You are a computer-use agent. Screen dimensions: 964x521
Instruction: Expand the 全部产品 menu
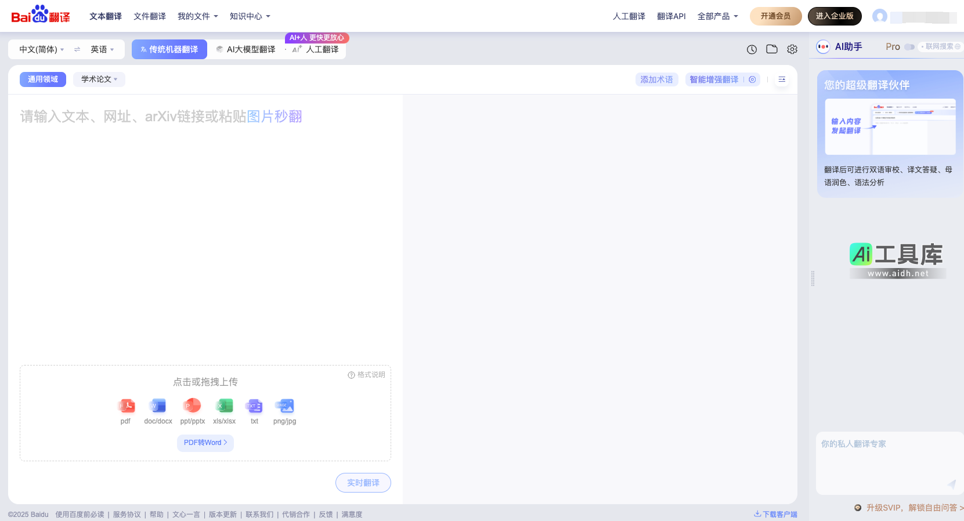tap(717, 16)
